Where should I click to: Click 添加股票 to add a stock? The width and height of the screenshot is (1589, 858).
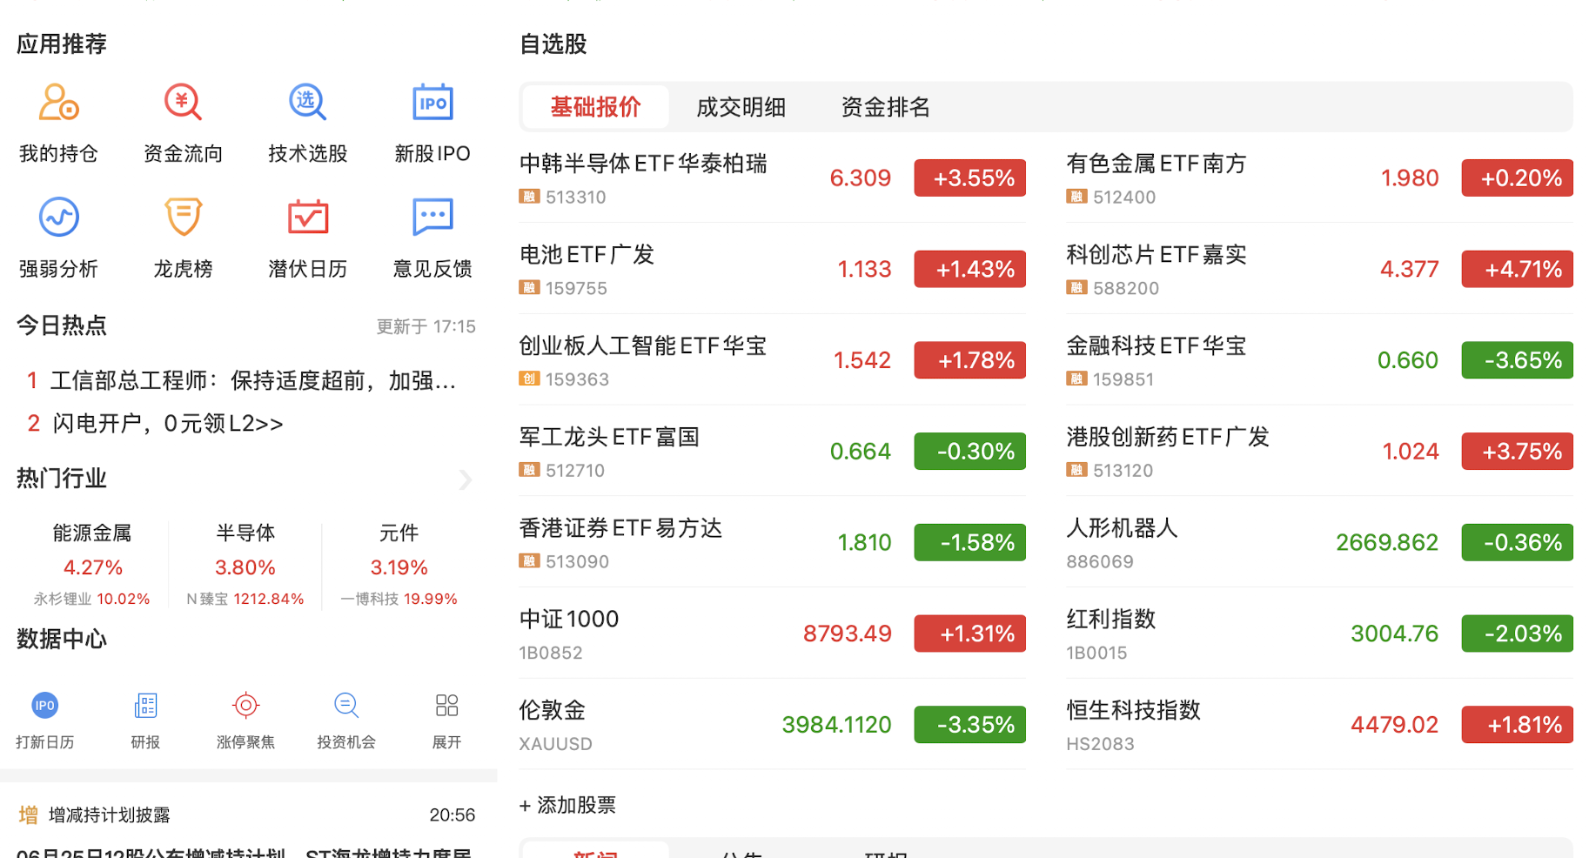tap(567, 805)
